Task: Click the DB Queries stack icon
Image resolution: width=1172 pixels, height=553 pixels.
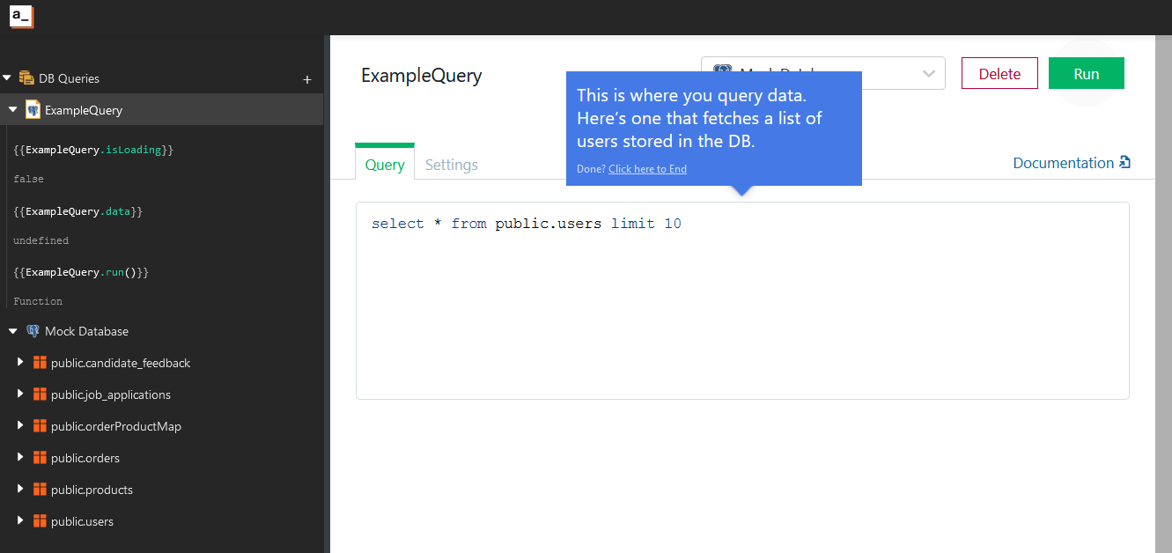Action: [26, 78]
